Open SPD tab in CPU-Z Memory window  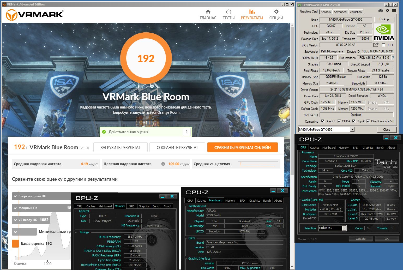click(132, 206)
